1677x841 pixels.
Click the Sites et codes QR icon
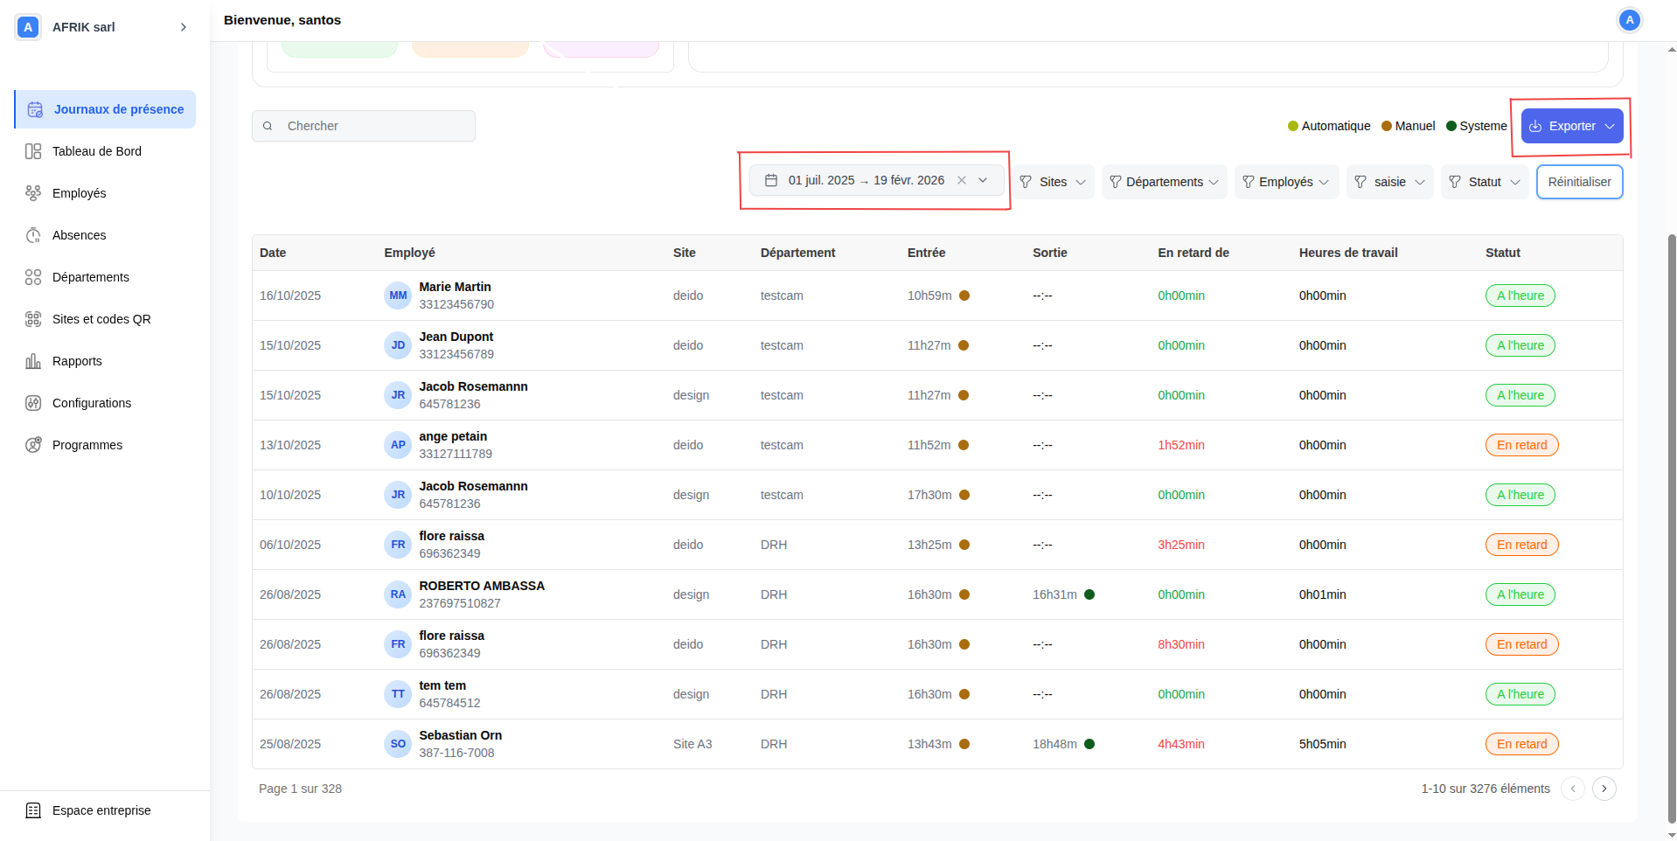33,319
